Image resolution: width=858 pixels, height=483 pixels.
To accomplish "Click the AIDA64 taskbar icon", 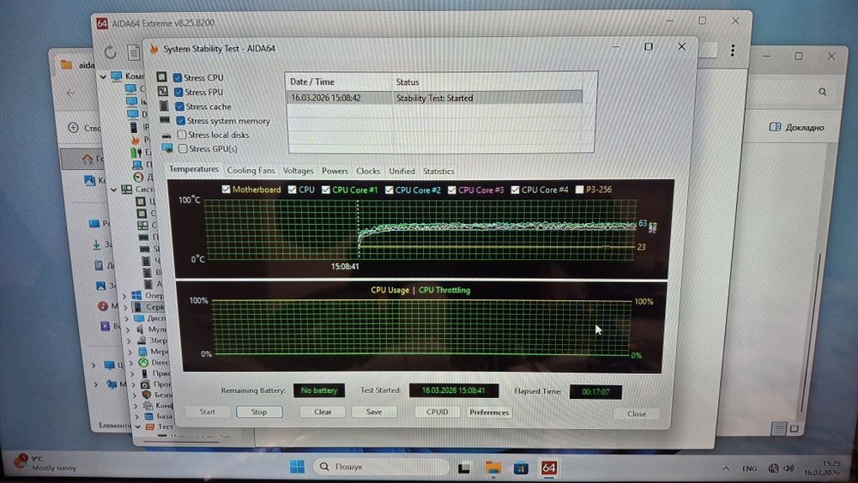I will [x=549, y=468].
